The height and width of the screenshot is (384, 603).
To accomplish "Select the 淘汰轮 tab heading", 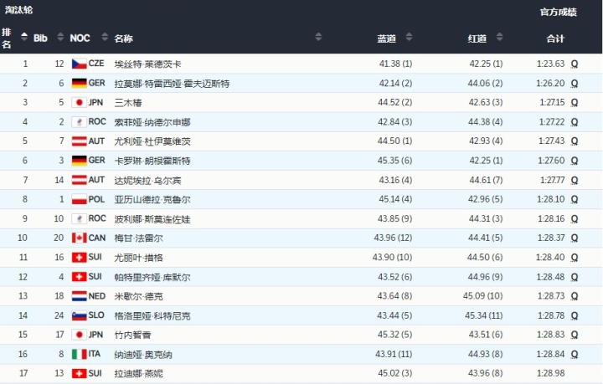I will 20,11.
